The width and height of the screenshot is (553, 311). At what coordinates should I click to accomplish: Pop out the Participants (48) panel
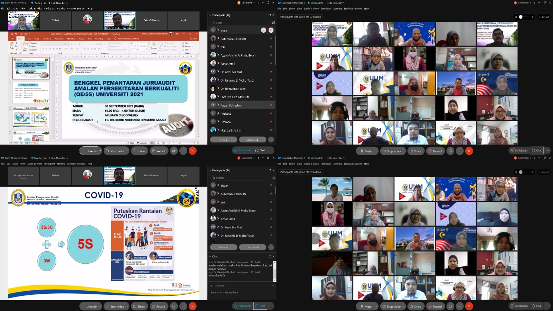coord(270,15)
